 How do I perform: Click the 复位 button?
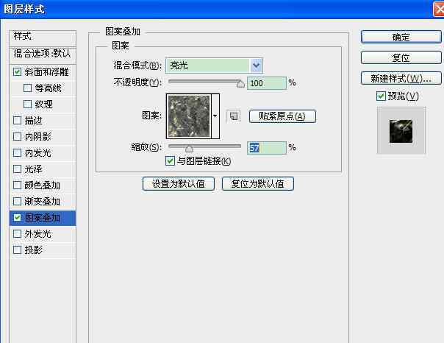401,57
